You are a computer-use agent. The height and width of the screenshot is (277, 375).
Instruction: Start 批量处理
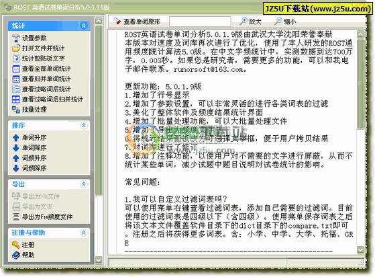[x=34, y=110]
